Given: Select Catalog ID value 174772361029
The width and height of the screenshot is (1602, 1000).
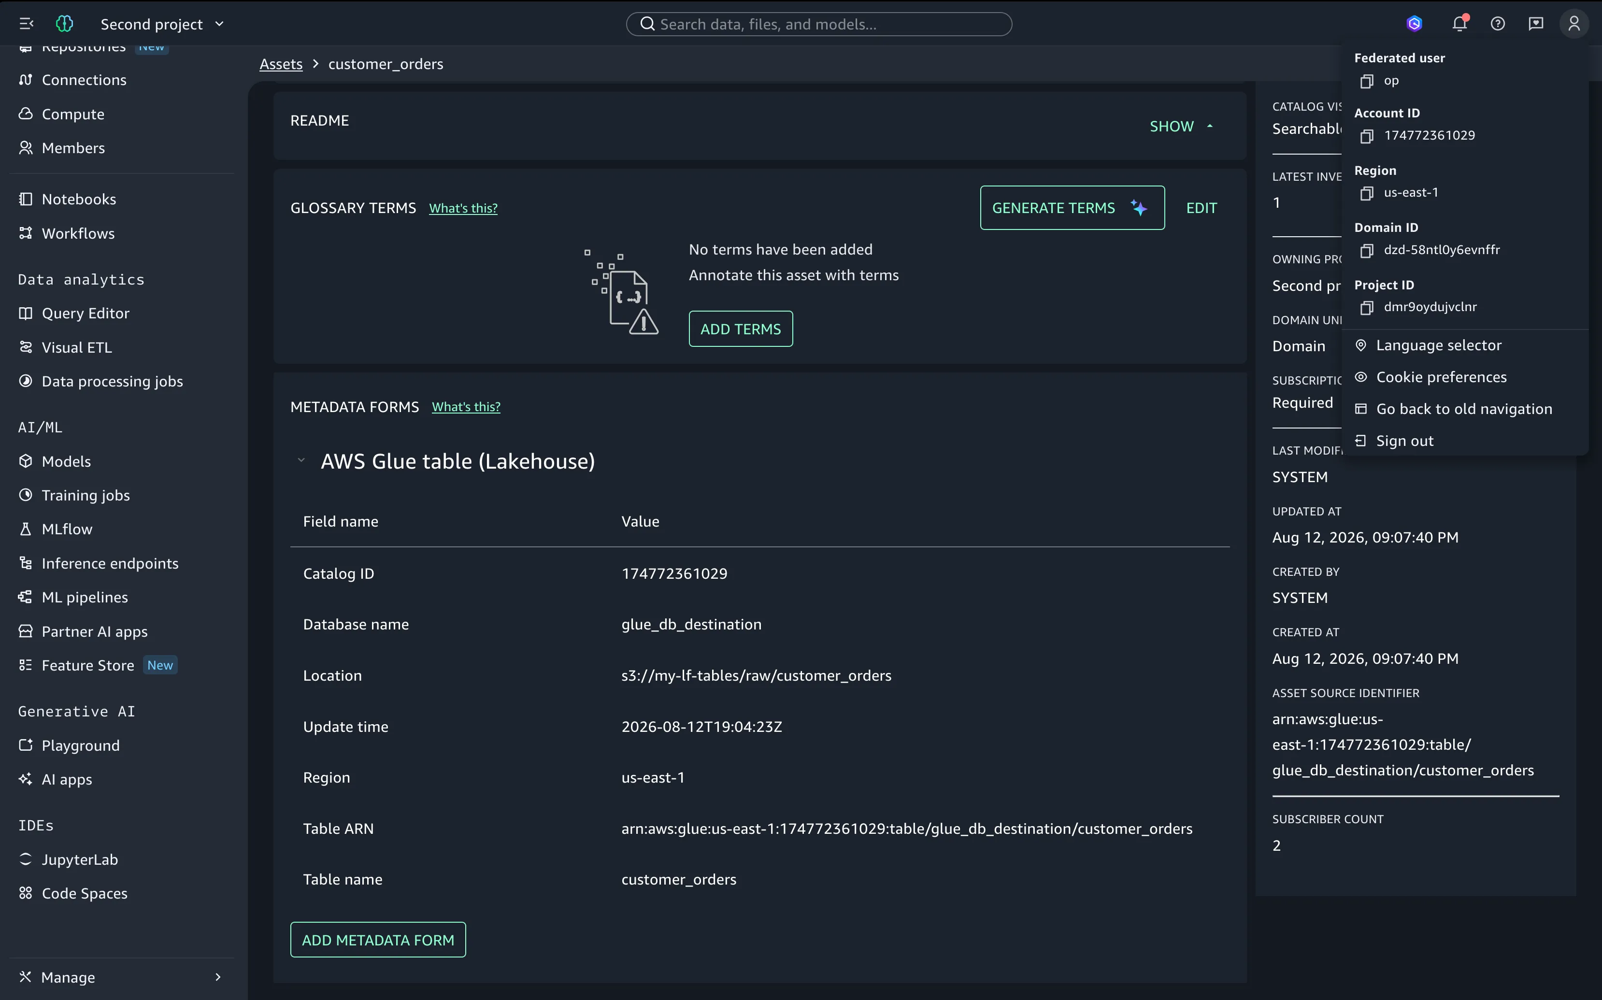Looking at the screenshot, I should click(674, 574).
